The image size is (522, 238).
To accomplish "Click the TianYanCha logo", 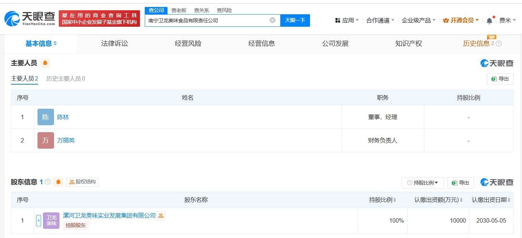I will click(30, 18).
